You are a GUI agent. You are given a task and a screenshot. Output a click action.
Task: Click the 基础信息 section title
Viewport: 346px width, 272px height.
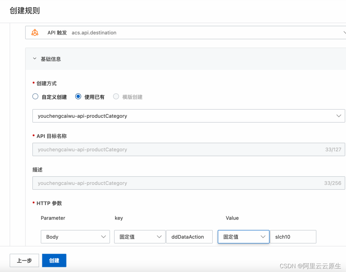(51, 59)
